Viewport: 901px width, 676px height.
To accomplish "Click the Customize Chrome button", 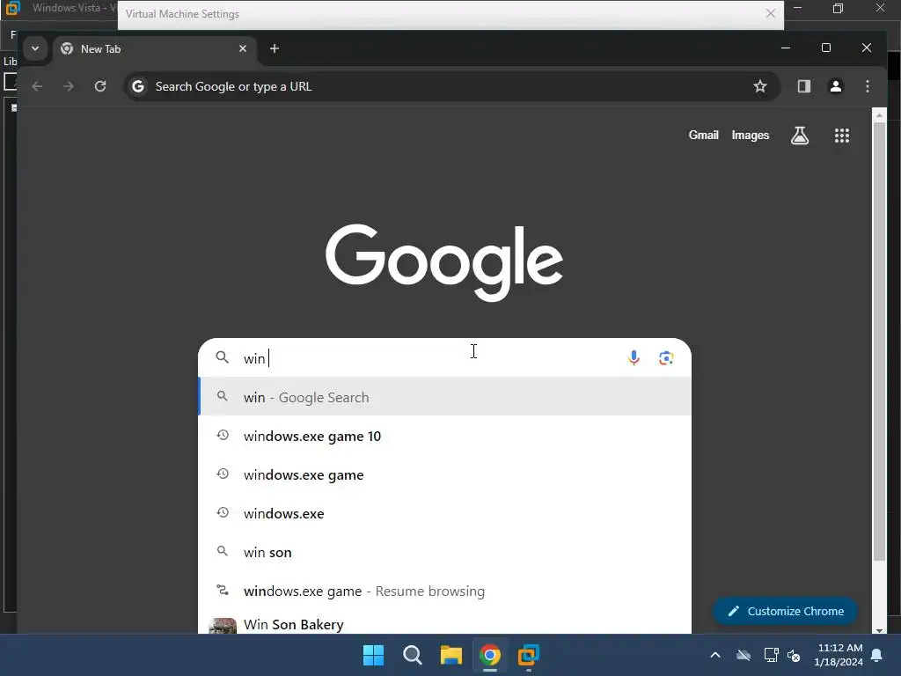I will point(785,611).
